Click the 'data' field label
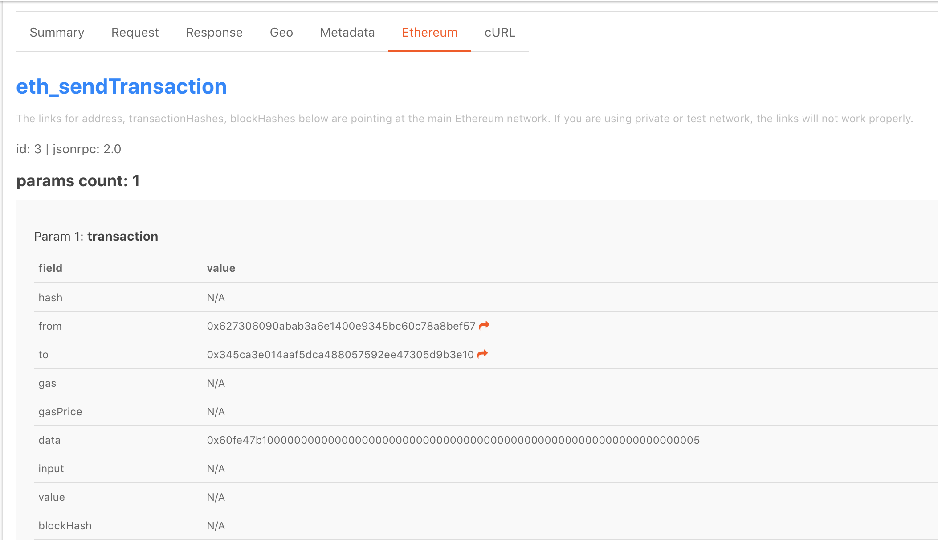938x540 pixels. [x=49, y=440]
